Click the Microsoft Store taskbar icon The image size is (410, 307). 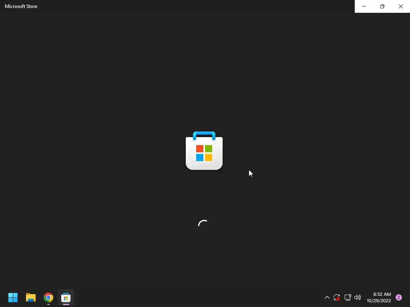point(66,297)
